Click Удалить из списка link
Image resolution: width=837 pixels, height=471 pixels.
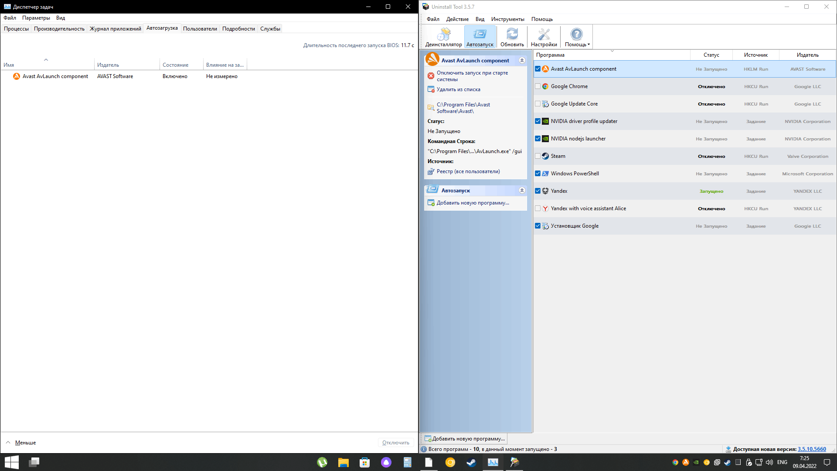pos(458,89)
